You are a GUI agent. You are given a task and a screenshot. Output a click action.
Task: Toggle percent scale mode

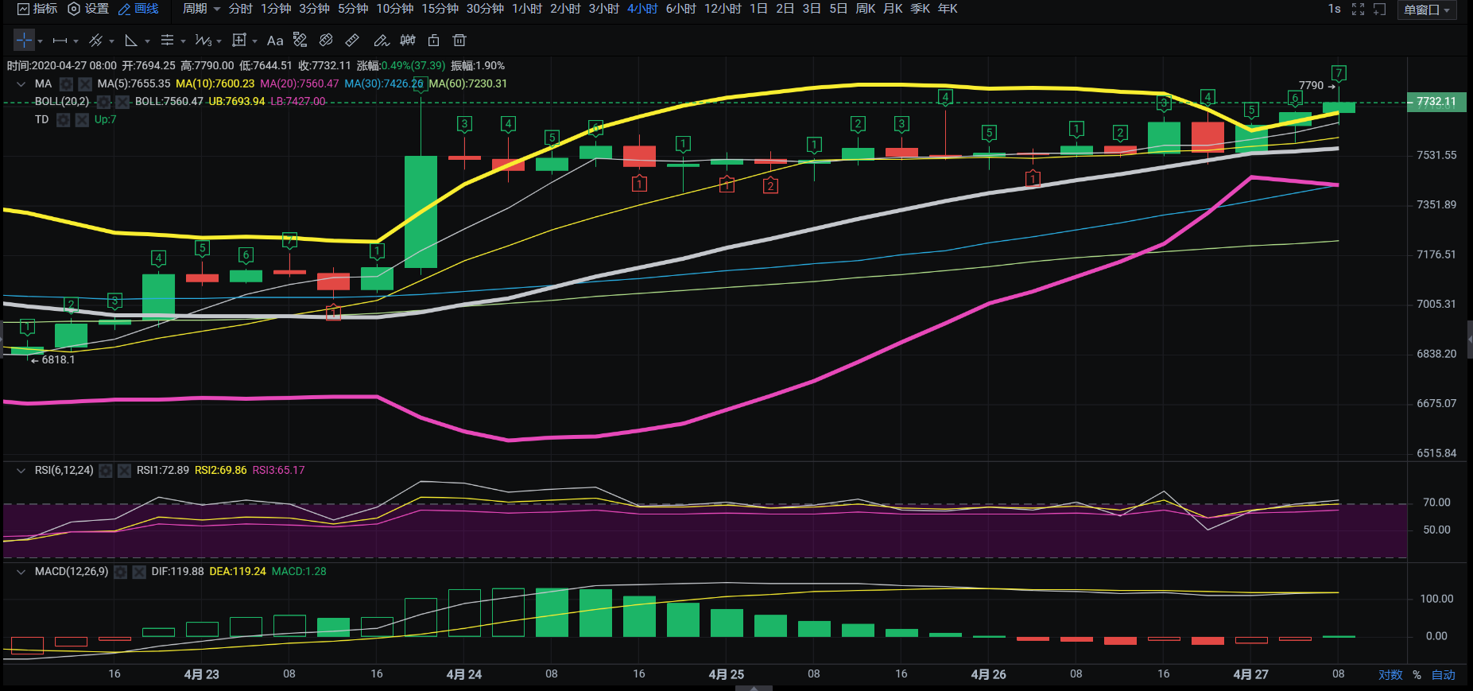click(1417, 675)
